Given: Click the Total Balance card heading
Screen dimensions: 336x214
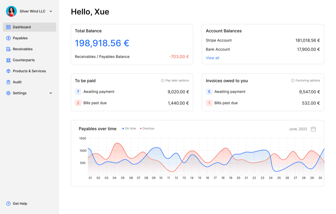Looking at the screenshot, I should pyautogui.click(x=88, y=31).
